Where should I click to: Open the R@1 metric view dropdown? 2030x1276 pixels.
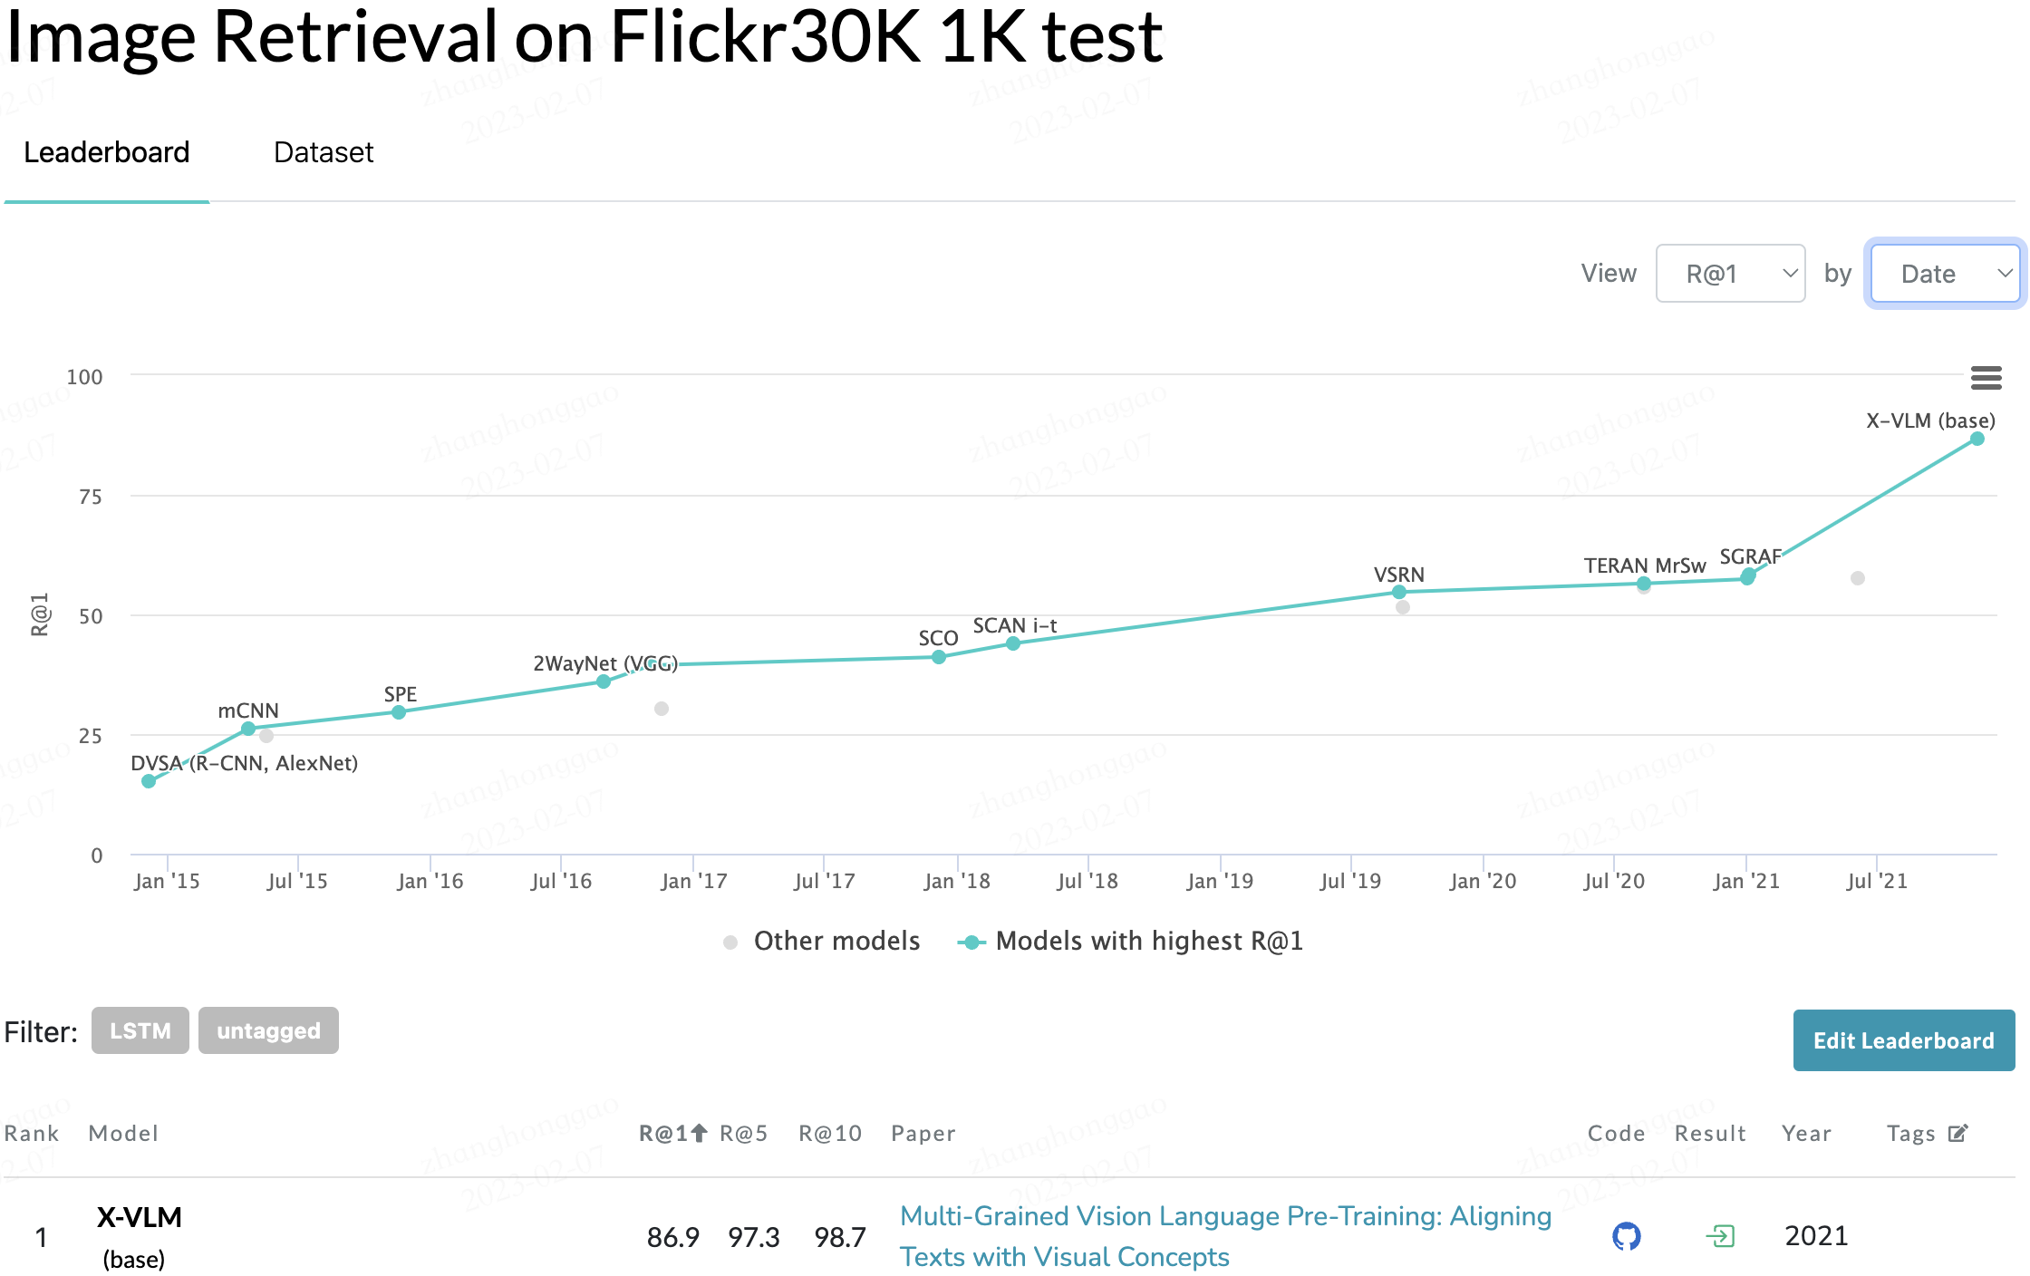click(1730, 274)
